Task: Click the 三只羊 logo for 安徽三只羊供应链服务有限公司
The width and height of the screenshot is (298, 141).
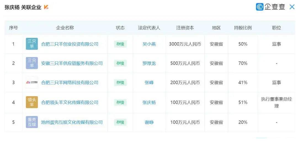Action: pyautogui.click(x=32, y=63)
